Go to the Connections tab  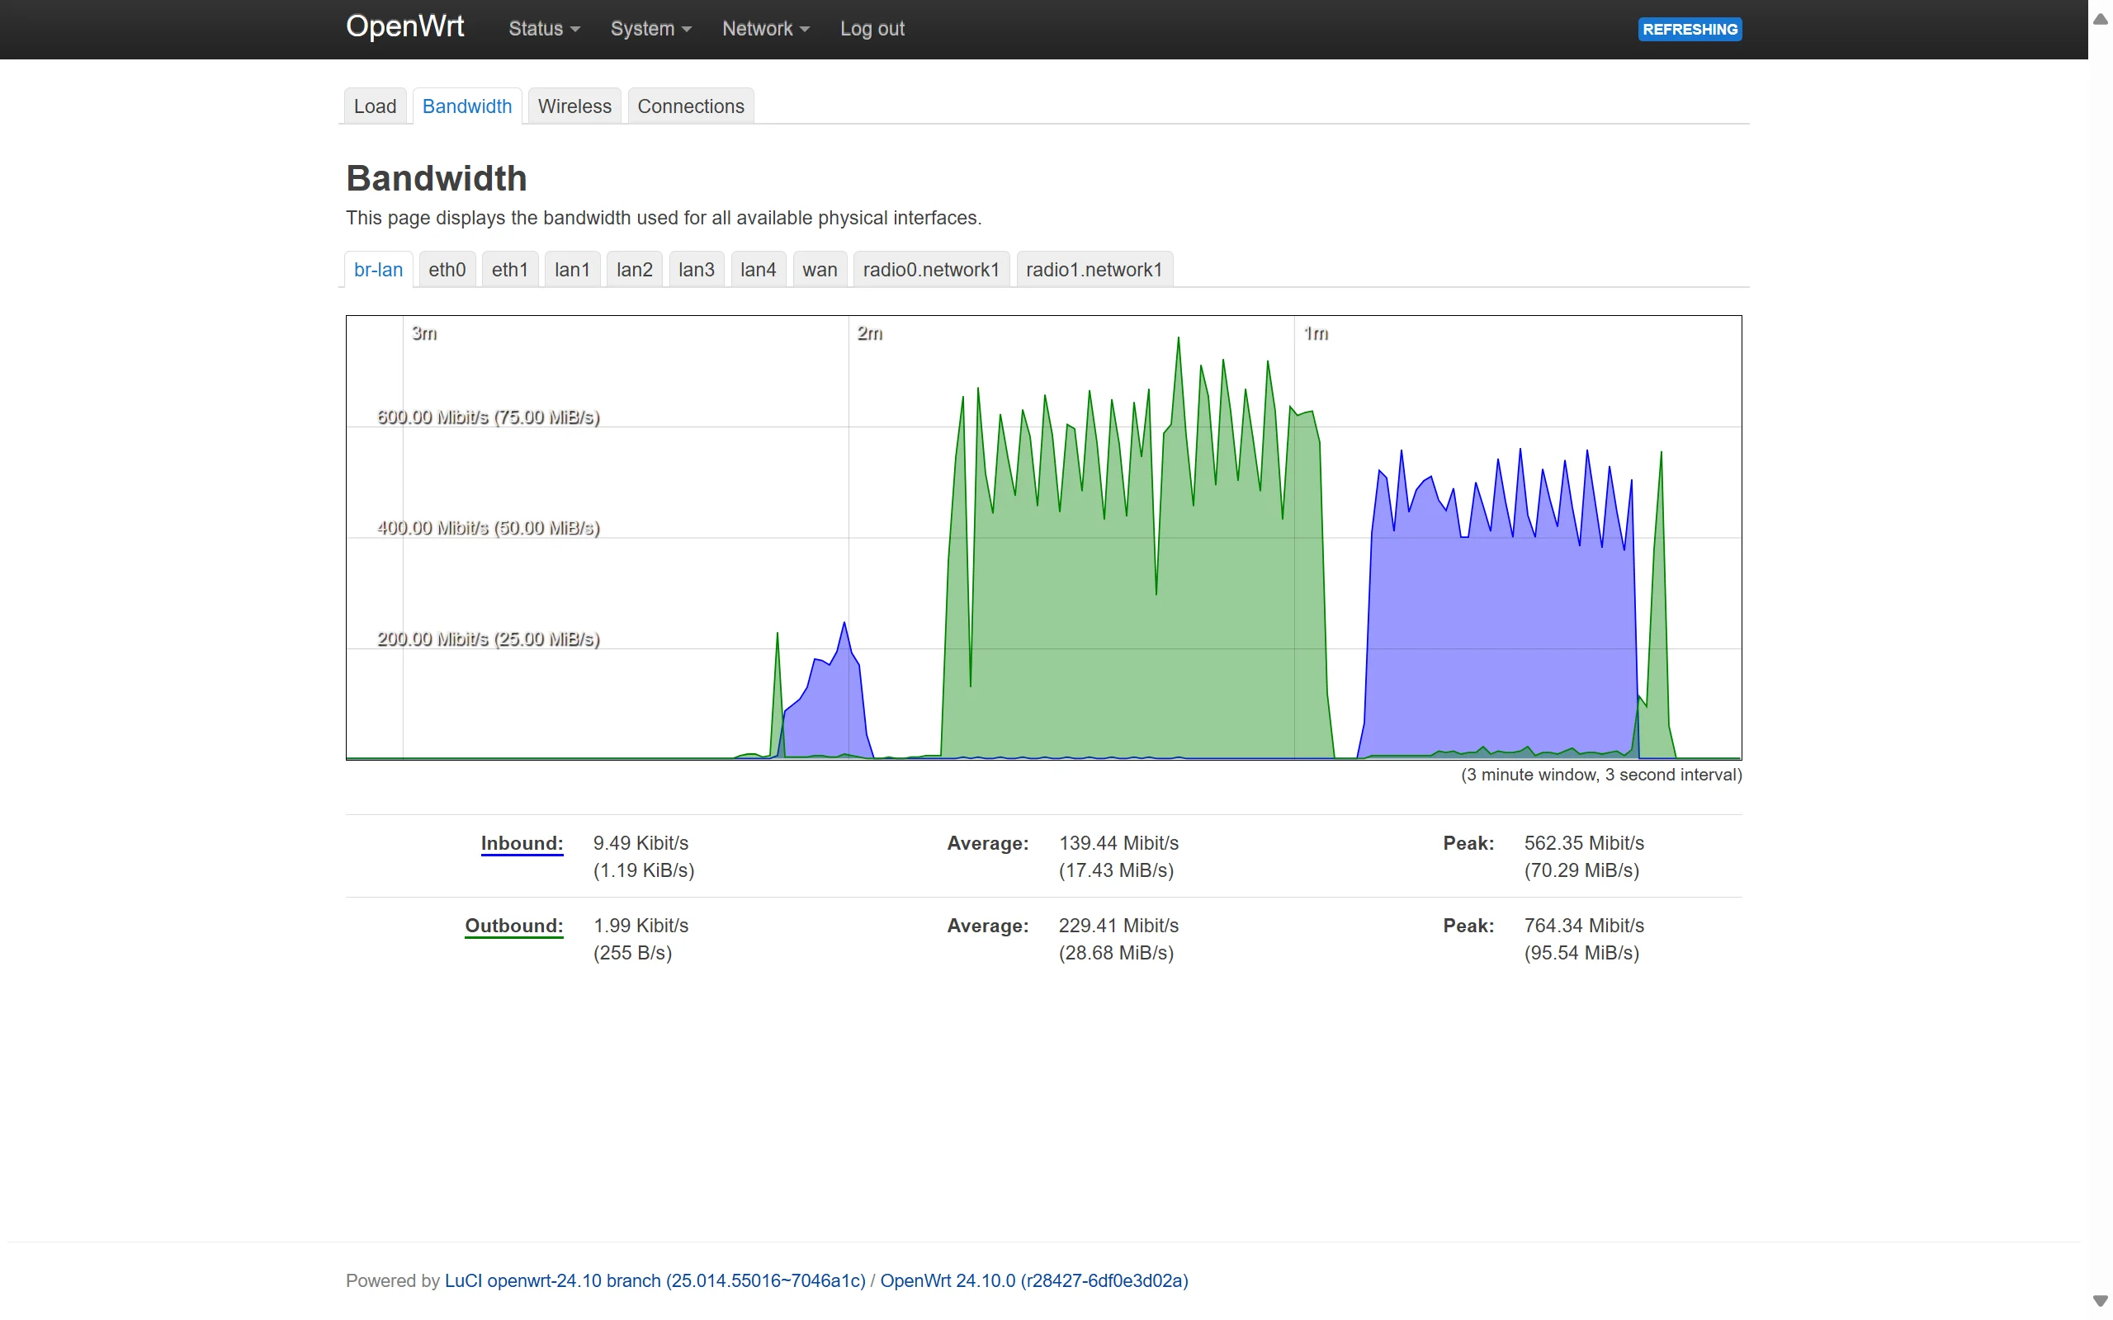pyautogui.click(x=691, y=106)
